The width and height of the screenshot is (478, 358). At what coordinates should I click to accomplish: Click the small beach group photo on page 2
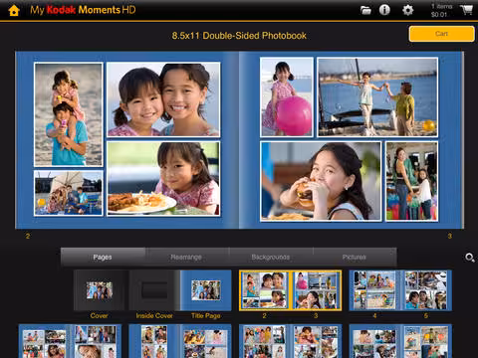69,193
